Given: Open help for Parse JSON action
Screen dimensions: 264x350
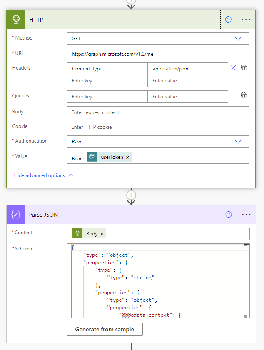Looking at the screenshot, I should (x=228, y=215).
